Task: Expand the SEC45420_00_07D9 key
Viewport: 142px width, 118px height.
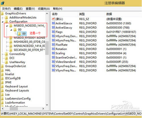Action: 7,50
